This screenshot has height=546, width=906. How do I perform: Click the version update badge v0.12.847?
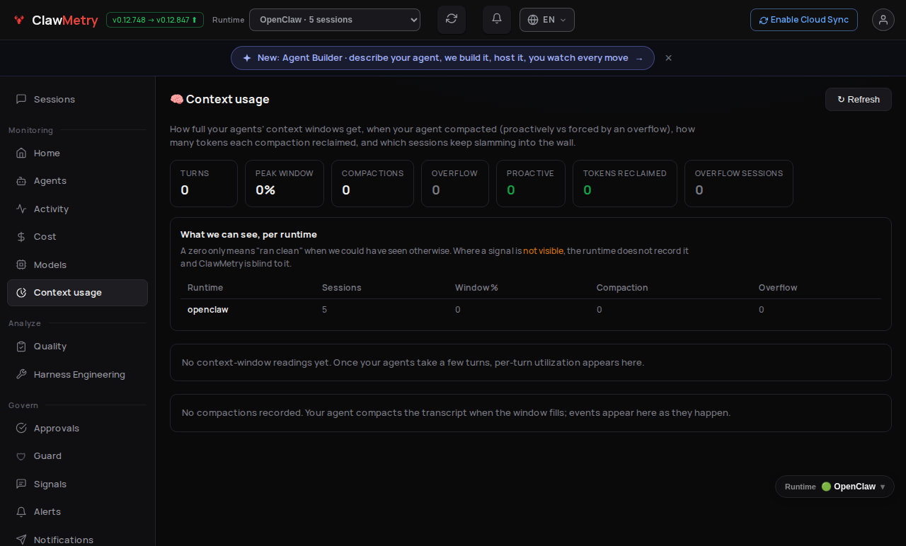[x=155, y=20]
